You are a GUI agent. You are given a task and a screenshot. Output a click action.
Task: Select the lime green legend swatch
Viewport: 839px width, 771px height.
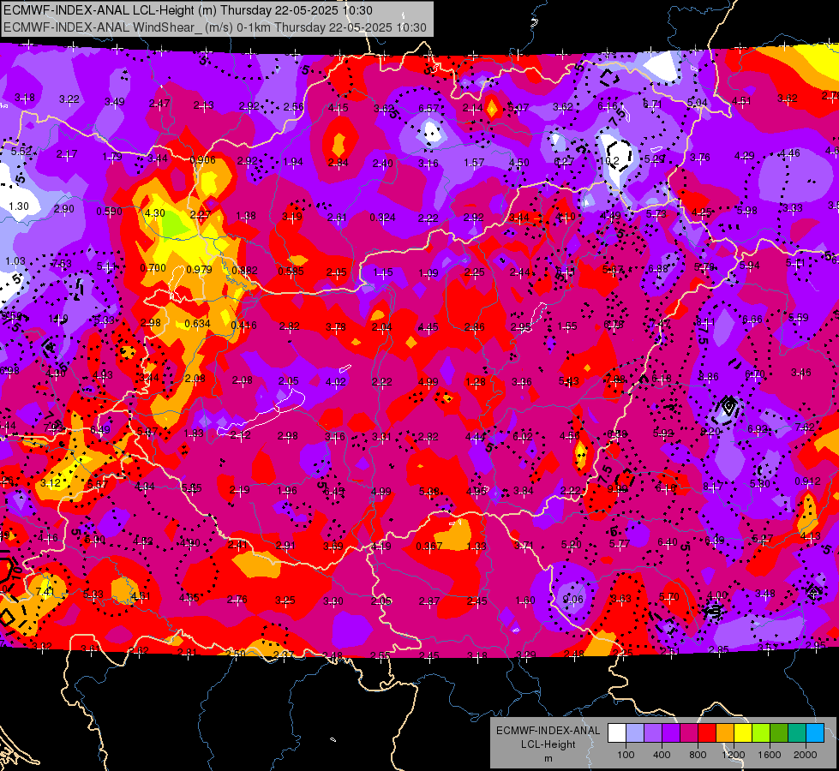pos(761,733)
